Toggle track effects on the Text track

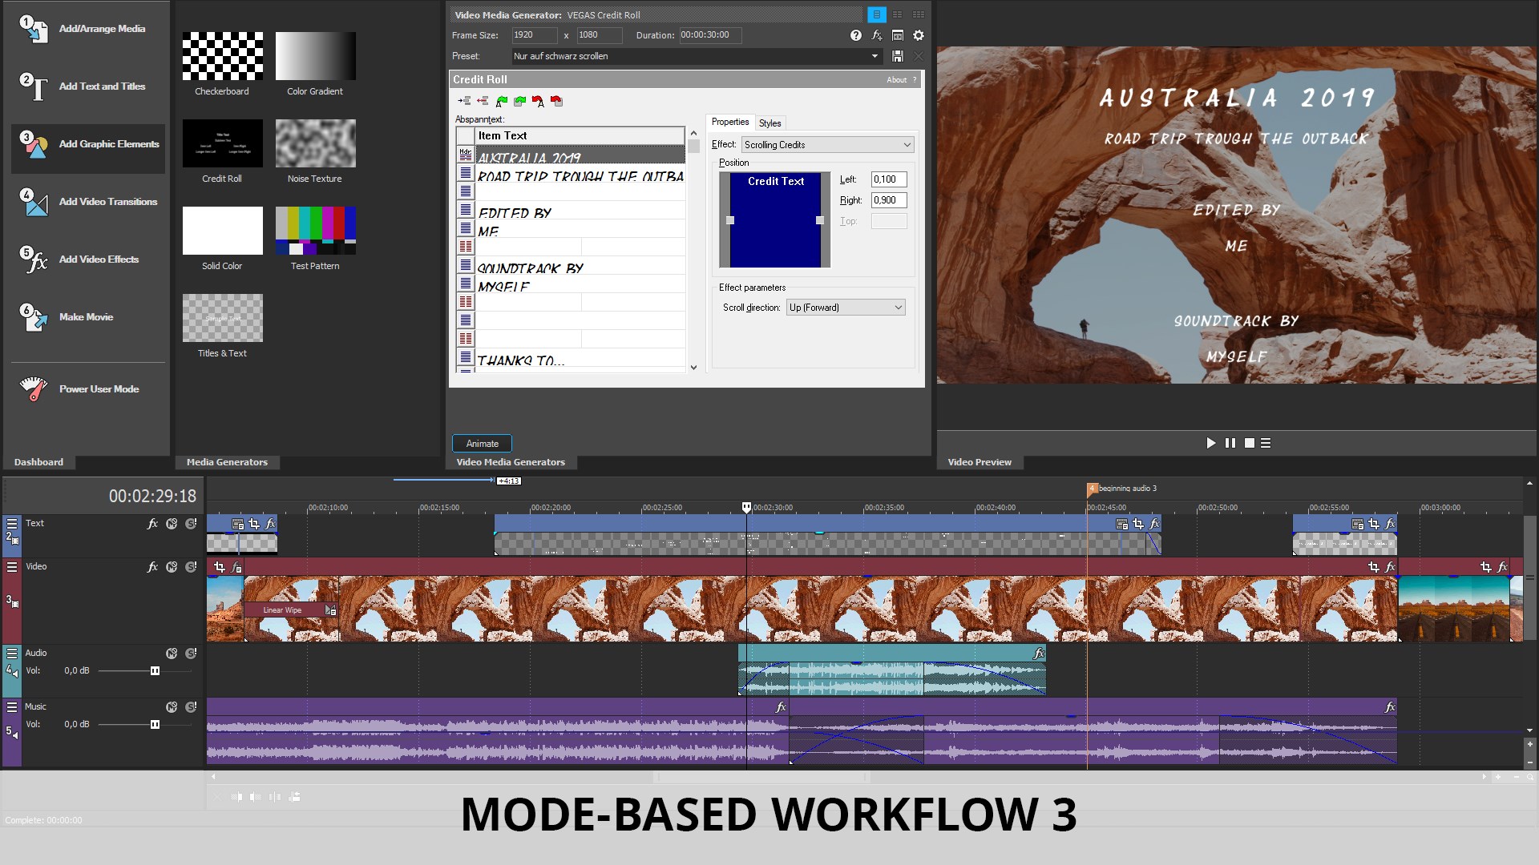[151, 523]
